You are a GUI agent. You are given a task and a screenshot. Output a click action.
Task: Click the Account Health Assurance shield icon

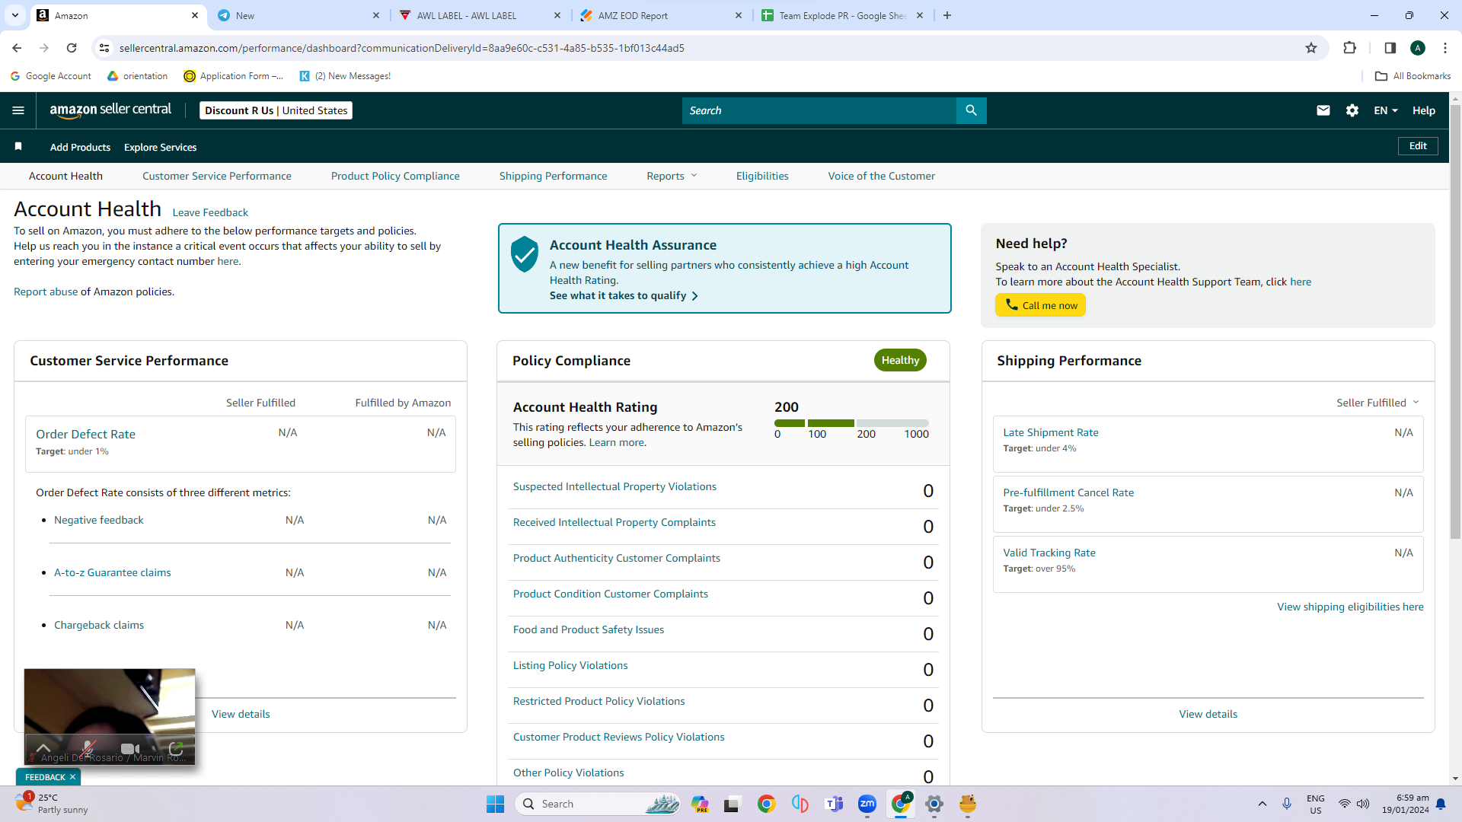click(525, 253)
